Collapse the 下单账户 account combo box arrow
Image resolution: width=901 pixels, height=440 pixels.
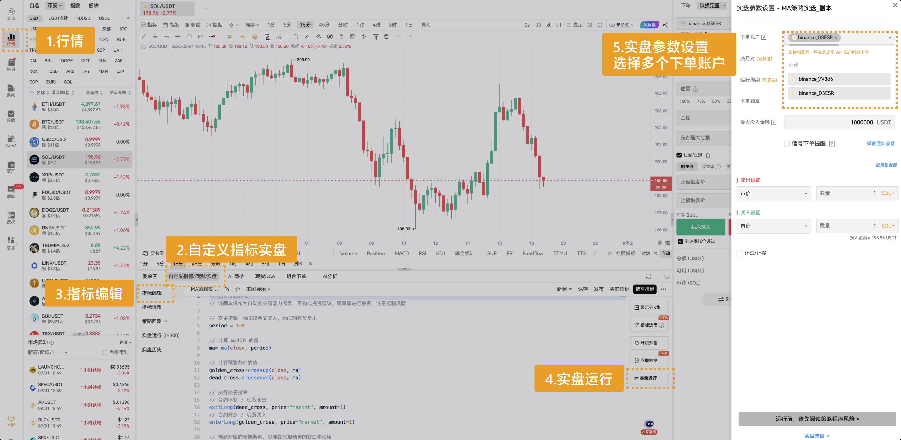tap(889, 37)
